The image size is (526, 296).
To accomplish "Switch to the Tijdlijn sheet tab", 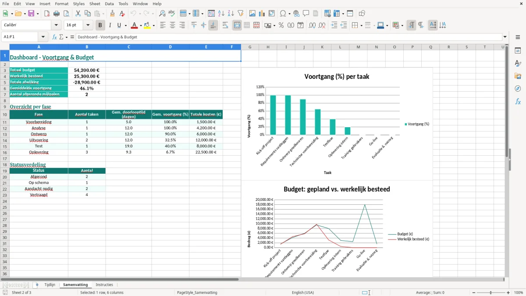I will click(50, 285).
